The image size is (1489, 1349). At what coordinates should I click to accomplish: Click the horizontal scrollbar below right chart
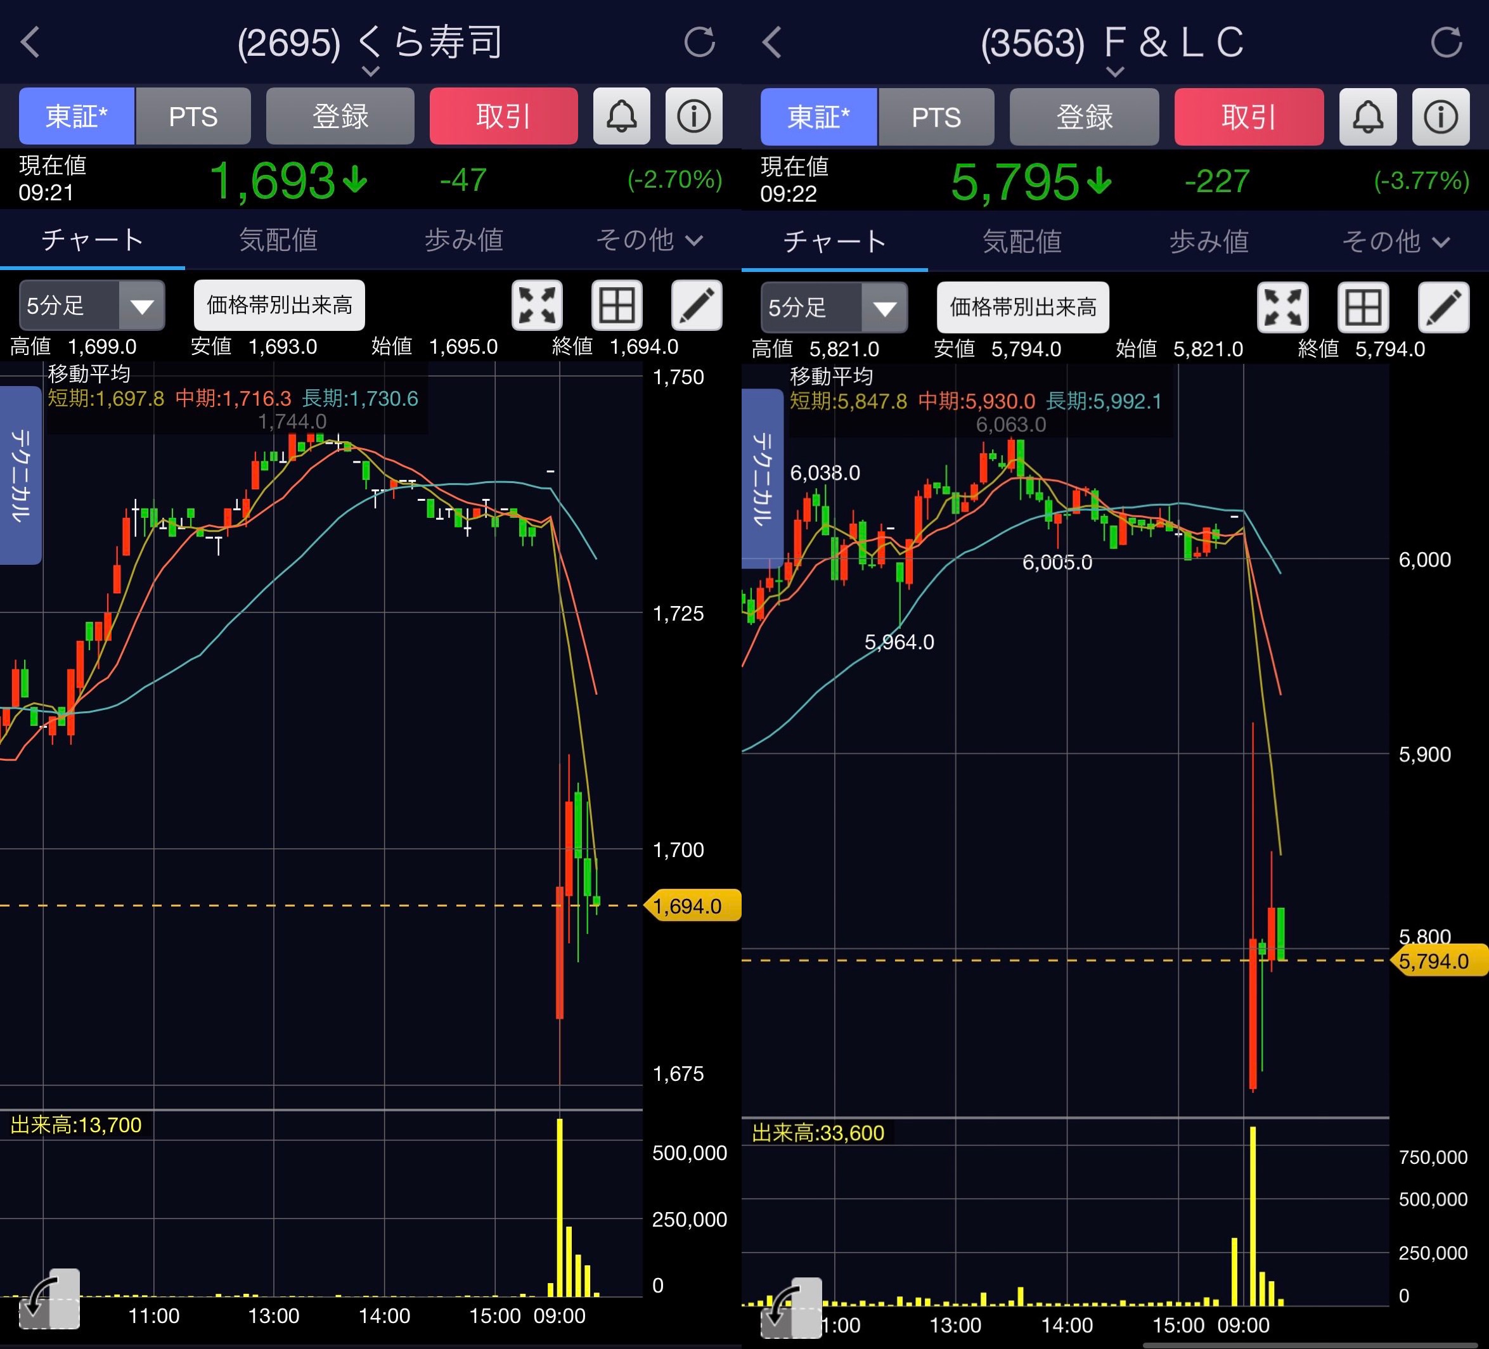tap(1310, 1345)
